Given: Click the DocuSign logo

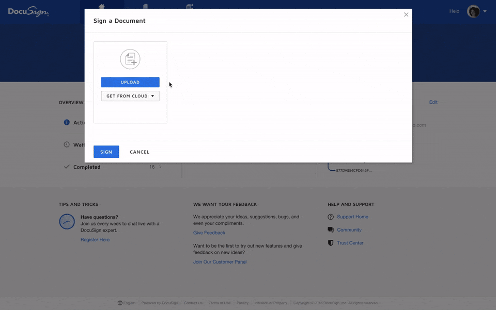Looking at the screenshot, I should pos(28,11).
